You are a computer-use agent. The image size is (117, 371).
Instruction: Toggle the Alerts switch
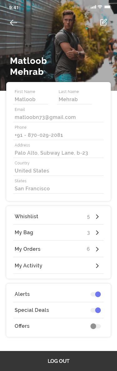95,294
